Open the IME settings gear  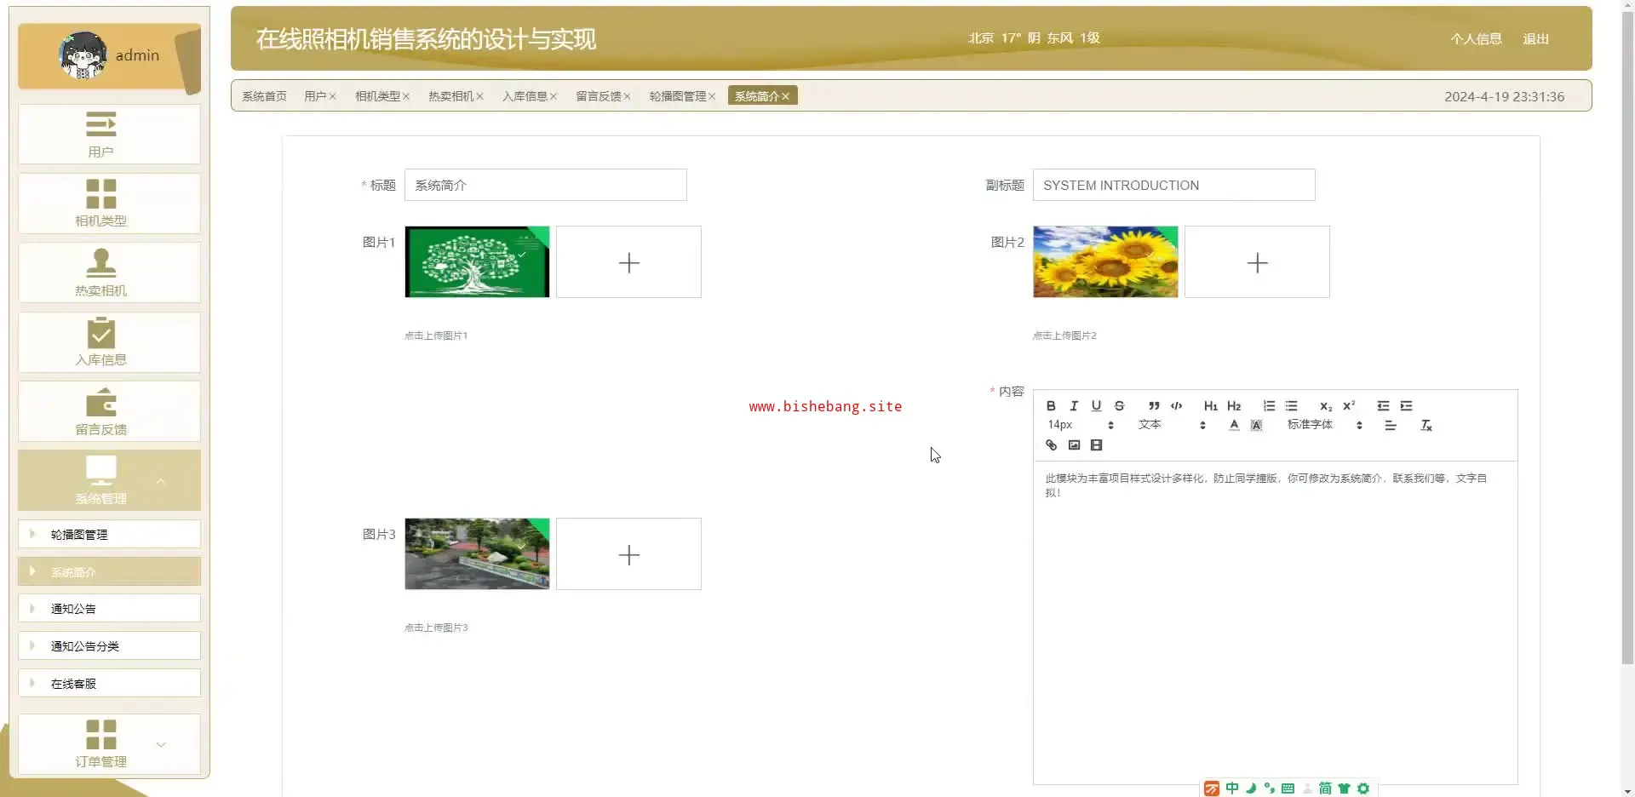tap(1363, 788)
